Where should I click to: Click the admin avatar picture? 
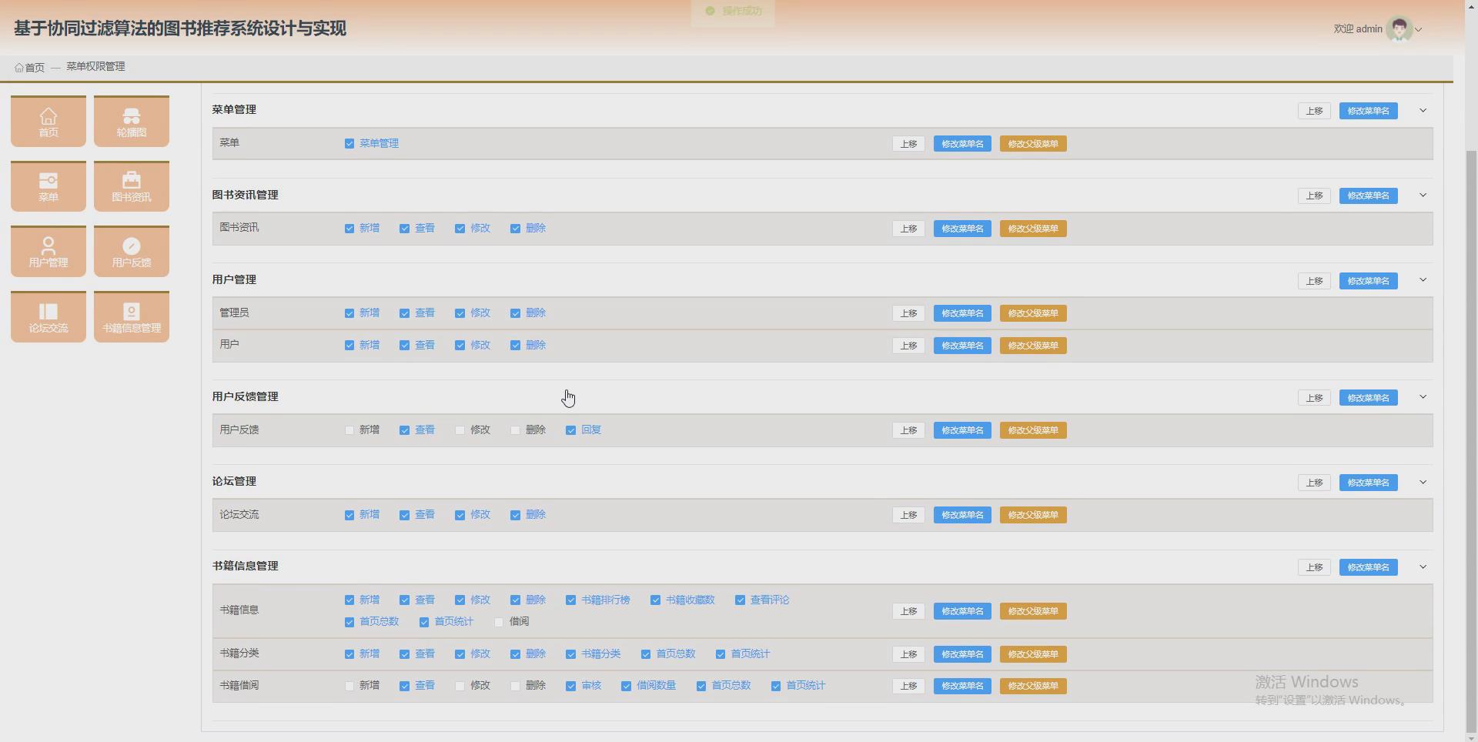tap(1399, 29)
